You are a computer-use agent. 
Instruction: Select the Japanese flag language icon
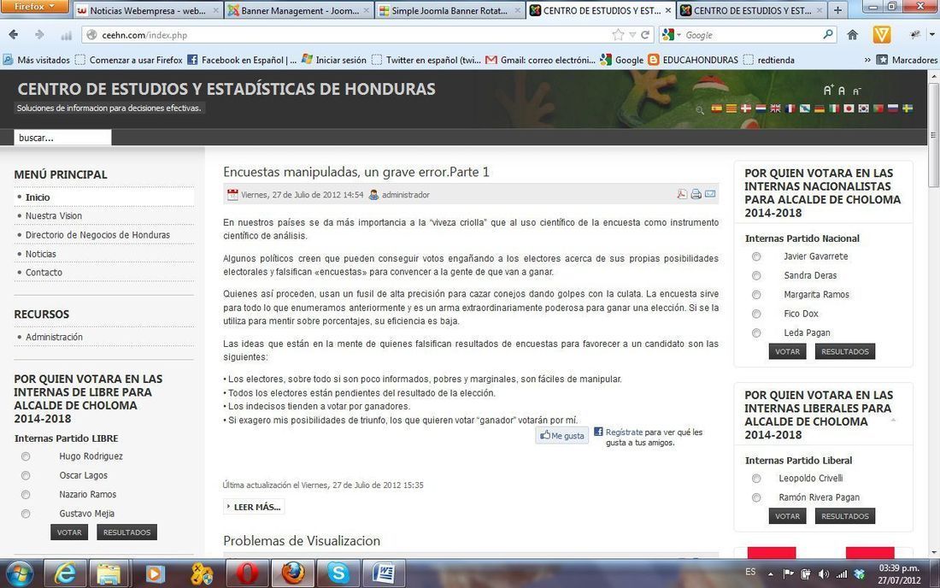(849, 109)
